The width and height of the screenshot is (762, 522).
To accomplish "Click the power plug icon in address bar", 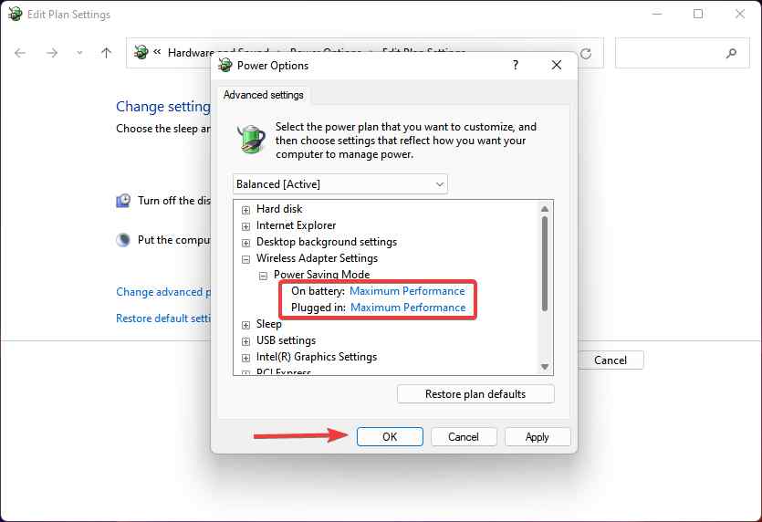I will (141, 51).
